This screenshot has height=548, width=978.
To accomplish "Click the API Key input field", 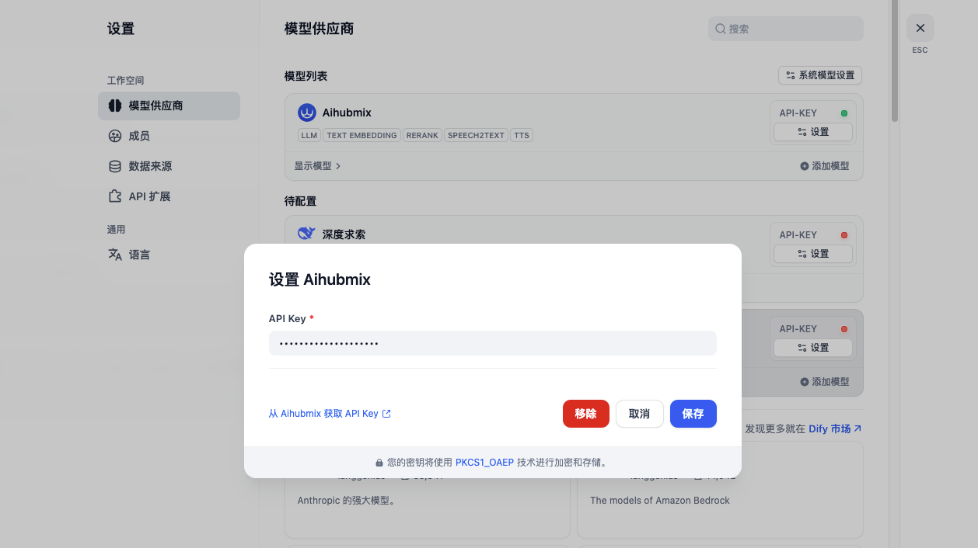I will (493, 343).
